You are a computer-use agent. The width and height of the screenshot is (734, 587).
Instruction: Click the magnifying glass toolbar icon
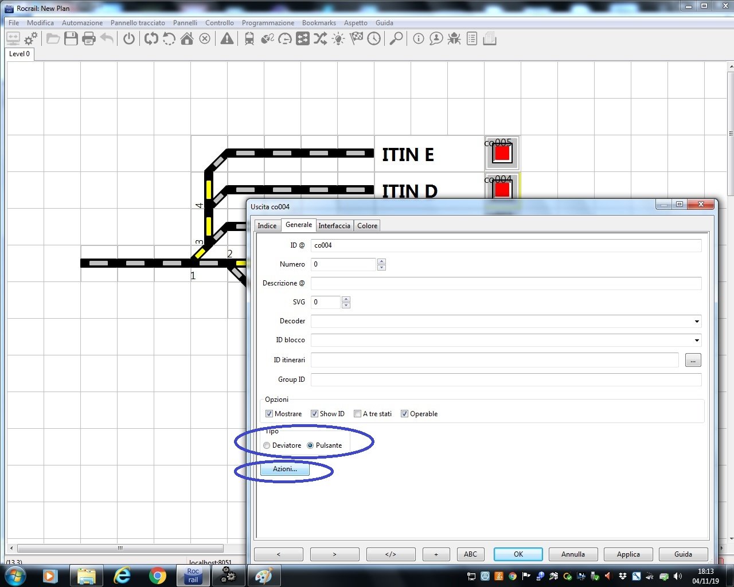(396, 39)
